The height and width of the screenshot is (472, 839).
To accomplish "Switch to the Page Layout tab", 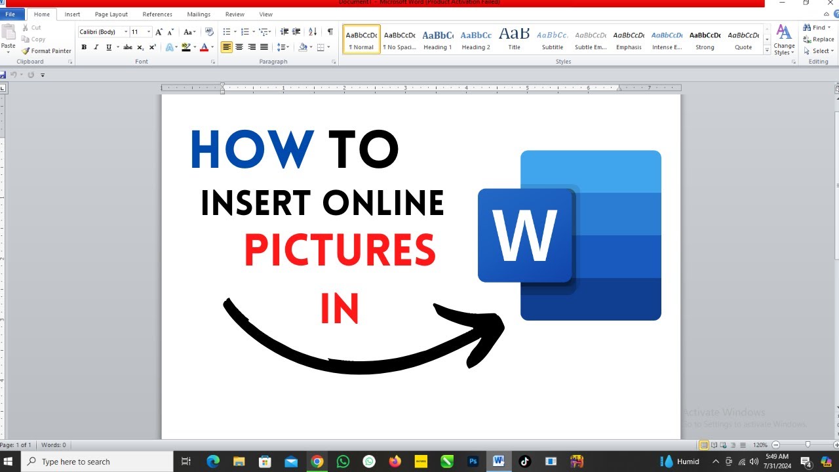I will tap(111, 14).
